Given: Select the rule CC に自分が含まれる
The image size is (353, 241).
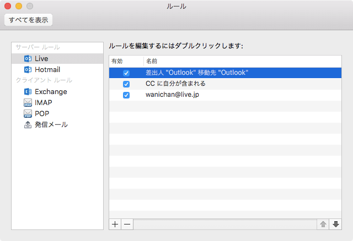Looking at the screenshot, I should (225, 84).
